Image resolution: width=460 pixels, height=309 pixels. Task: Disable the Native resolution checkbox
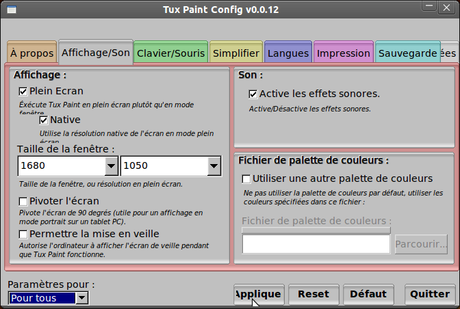(x=44, y=120)
